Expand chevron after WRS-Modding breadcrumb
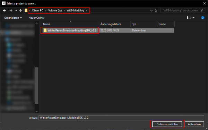208x130 pixels. click(86, 11)
